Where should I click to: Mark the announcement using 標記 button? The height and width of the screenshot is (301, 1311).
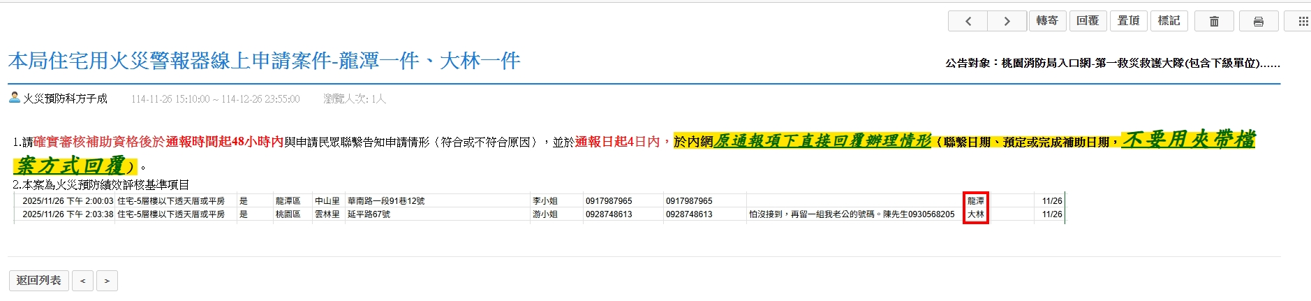tap(1169, 21)
